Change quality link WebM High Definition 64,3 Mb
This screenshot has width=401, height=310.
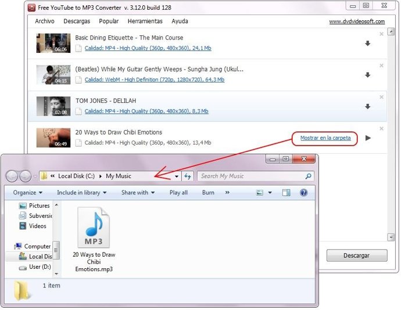tap(155, 80)
